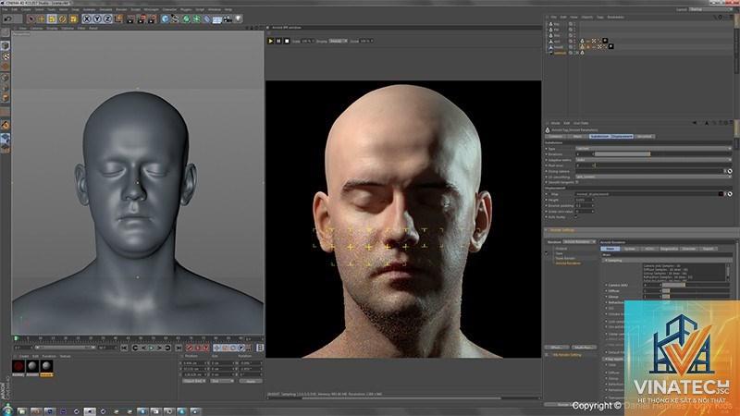Open the Create menu in Material Manager
This screenshot has height=416, width=740.
[24, 356]
